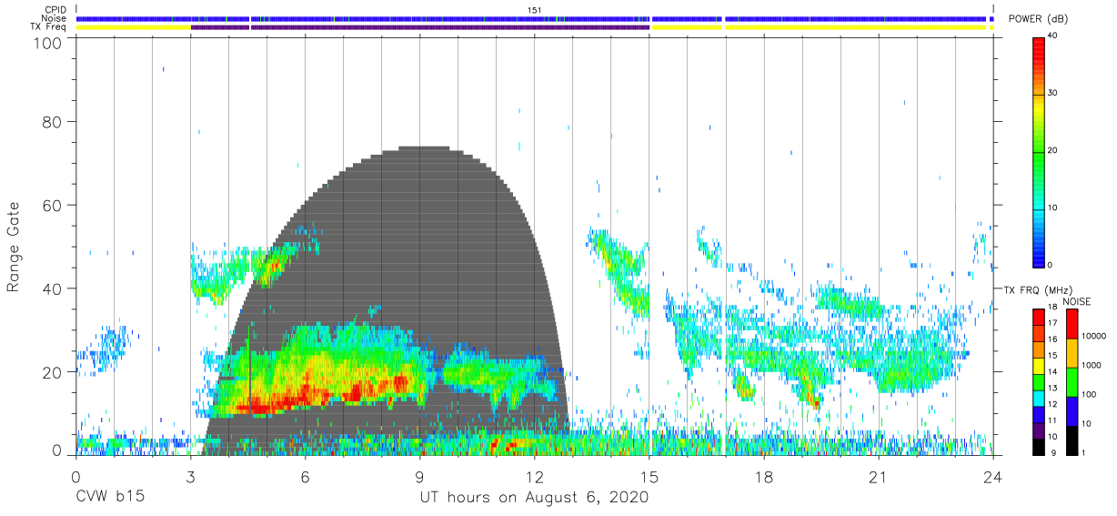Pick the red top swatch in NOISE legend

point(1072,324)
